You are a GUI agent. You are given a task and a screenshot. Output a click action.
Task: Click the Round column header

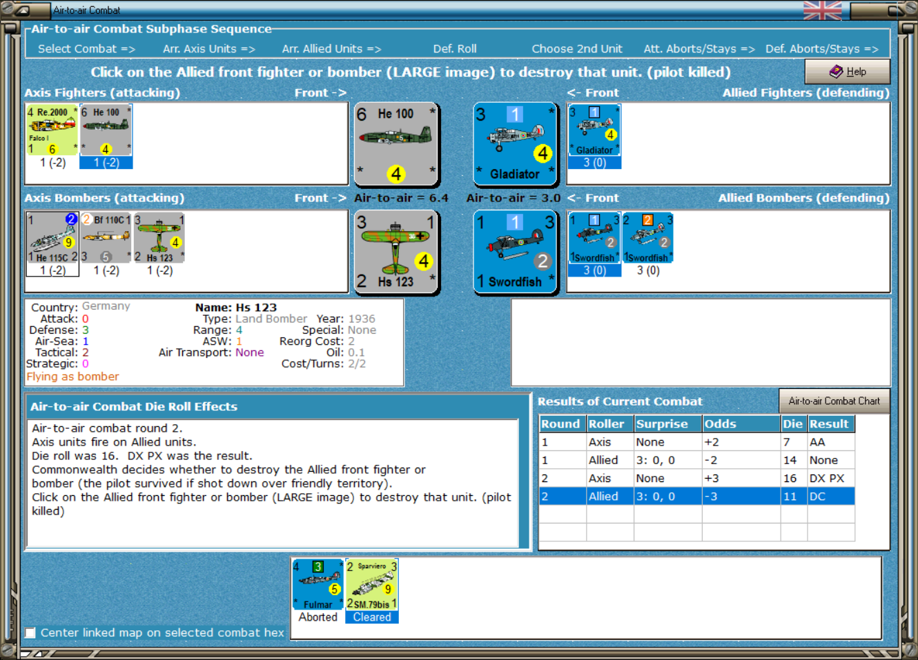pos(561,424)
